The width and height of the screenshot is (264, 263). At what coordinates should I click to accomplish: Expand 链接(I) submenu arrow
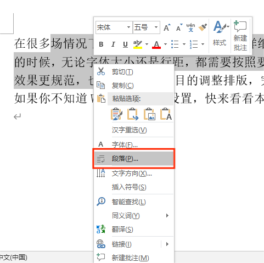tap(167, 244)
